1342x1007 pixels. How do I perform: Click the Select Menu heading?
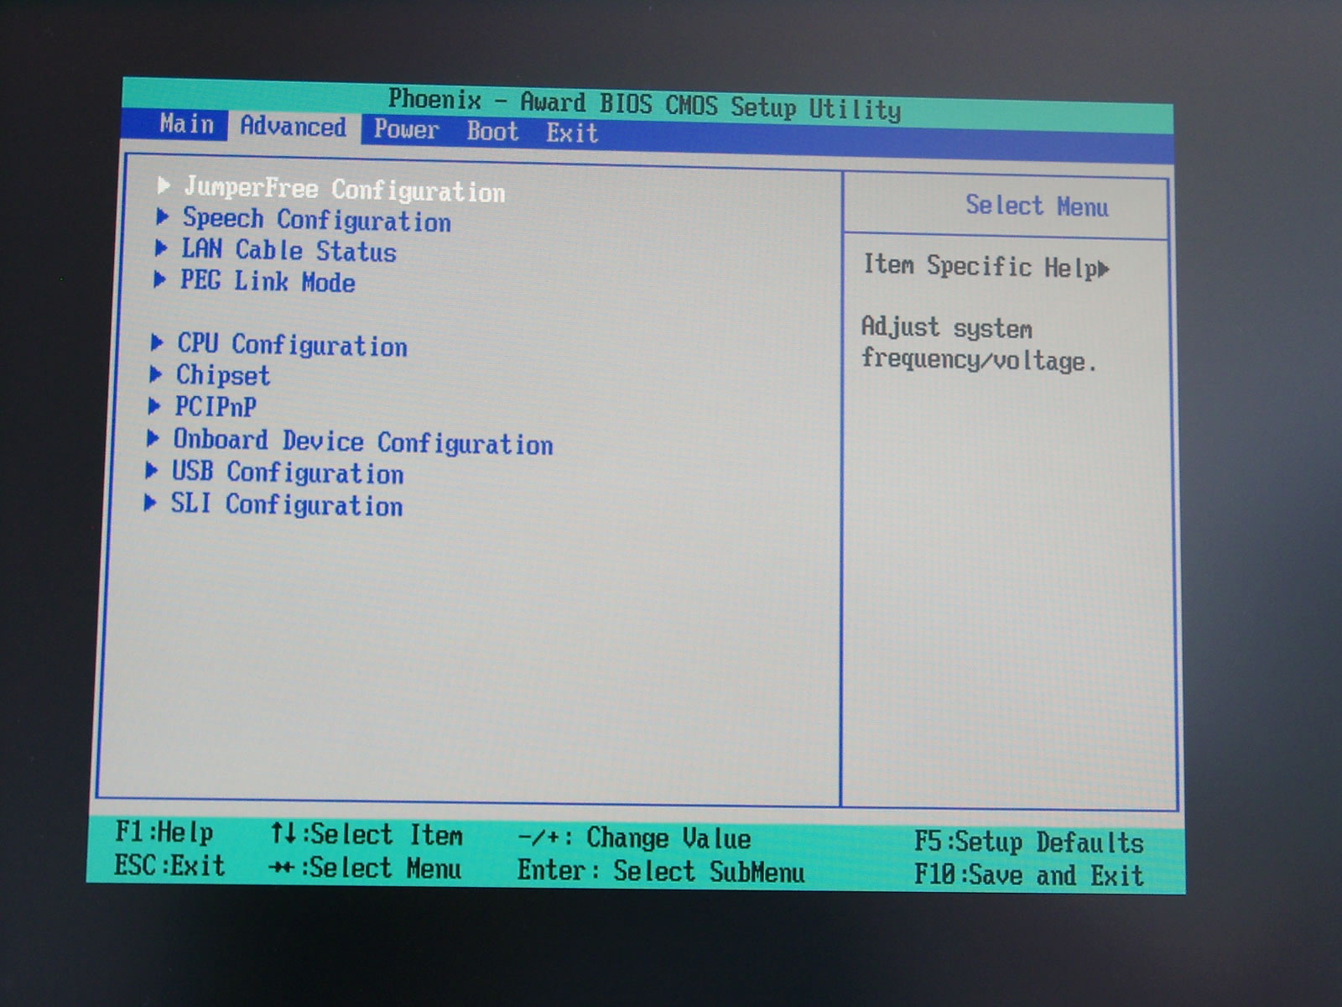(x=1037, y=206)
